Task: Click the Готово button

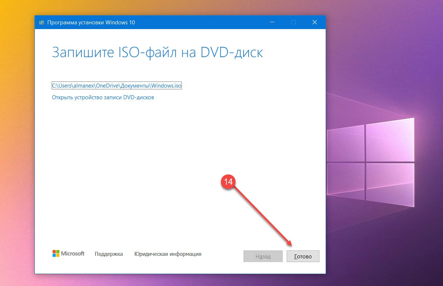Action: click(x=303, y=256)
